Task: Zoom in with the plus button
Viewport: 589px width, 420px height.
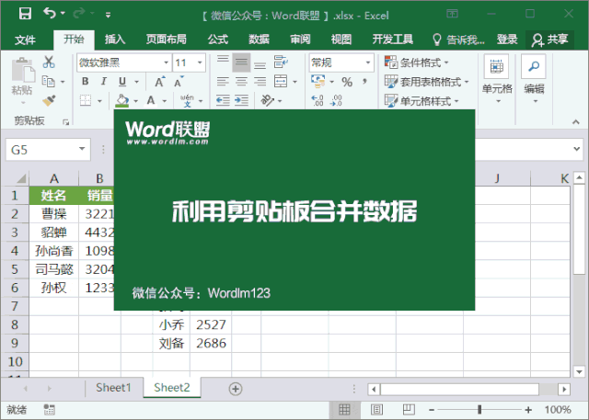Action: pyautogui.click(x=528, y=410)
